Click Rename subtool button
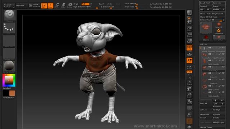Image resolution: width=230 pixels, height=129 pixels. [218, 107]
